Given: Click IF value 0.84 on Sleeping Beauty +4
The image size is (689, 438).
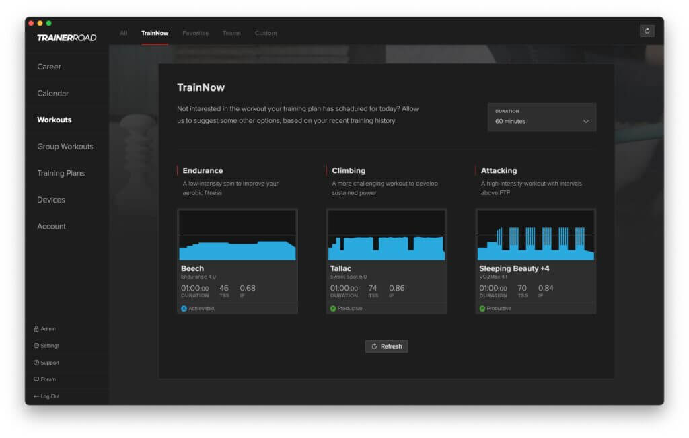Looking at the screenshot, I should pyautogui.click(x=546, y=288).
